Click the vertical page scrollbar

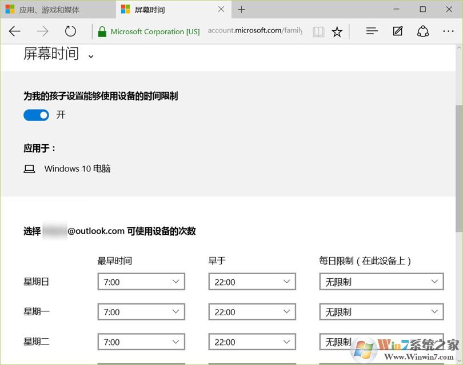pos(459,171)
